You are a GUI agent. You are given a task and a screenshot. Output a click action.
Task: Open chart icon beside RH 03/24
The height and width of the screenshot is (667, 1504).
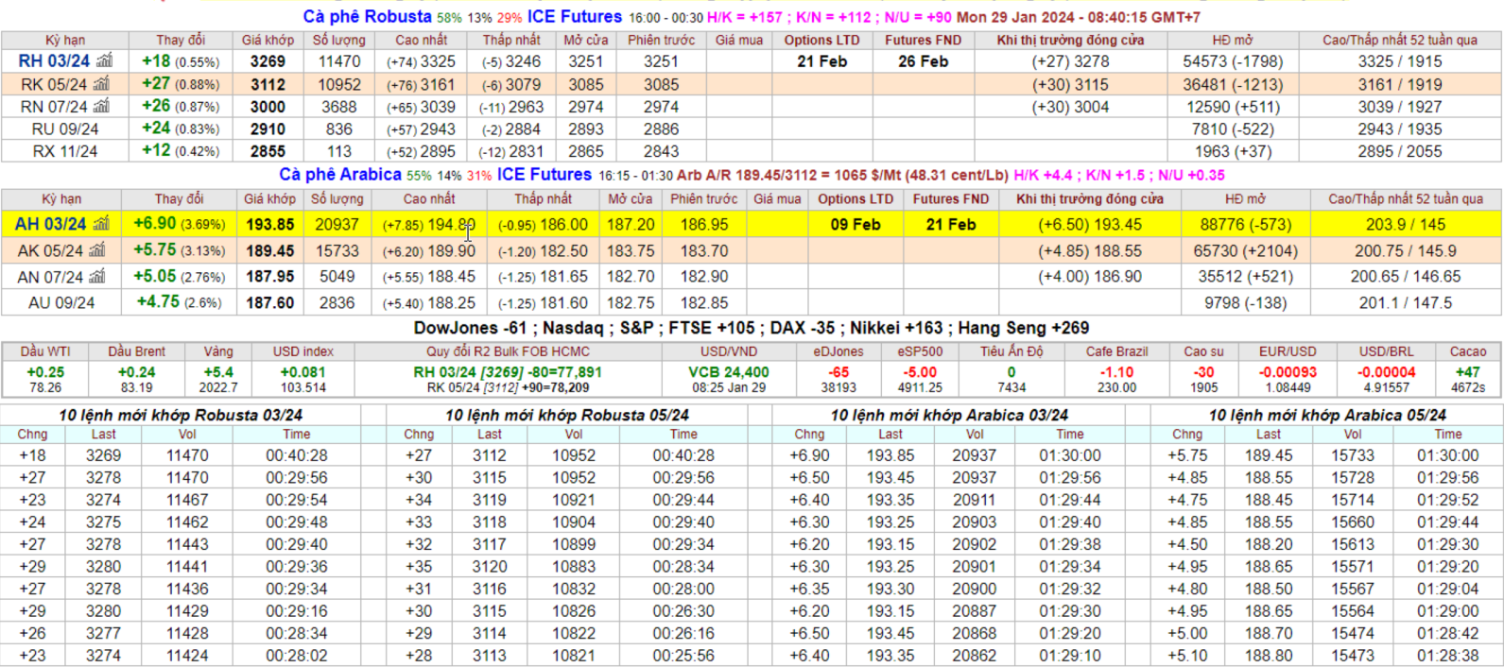(103, 60)
